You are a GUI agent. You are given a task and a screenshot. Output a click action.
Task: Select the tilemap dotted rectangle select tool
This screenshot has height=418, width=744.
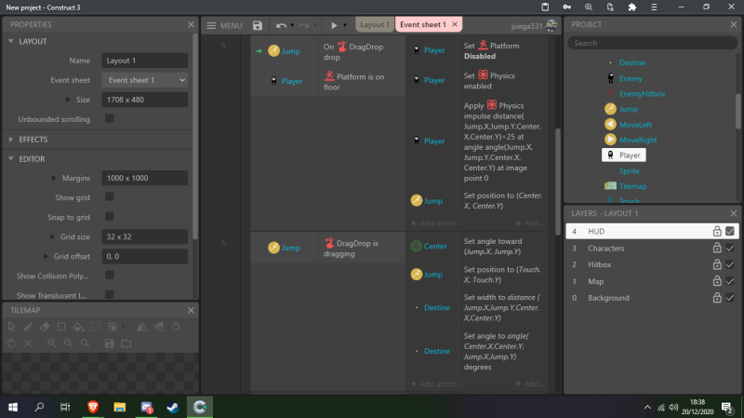96,327
